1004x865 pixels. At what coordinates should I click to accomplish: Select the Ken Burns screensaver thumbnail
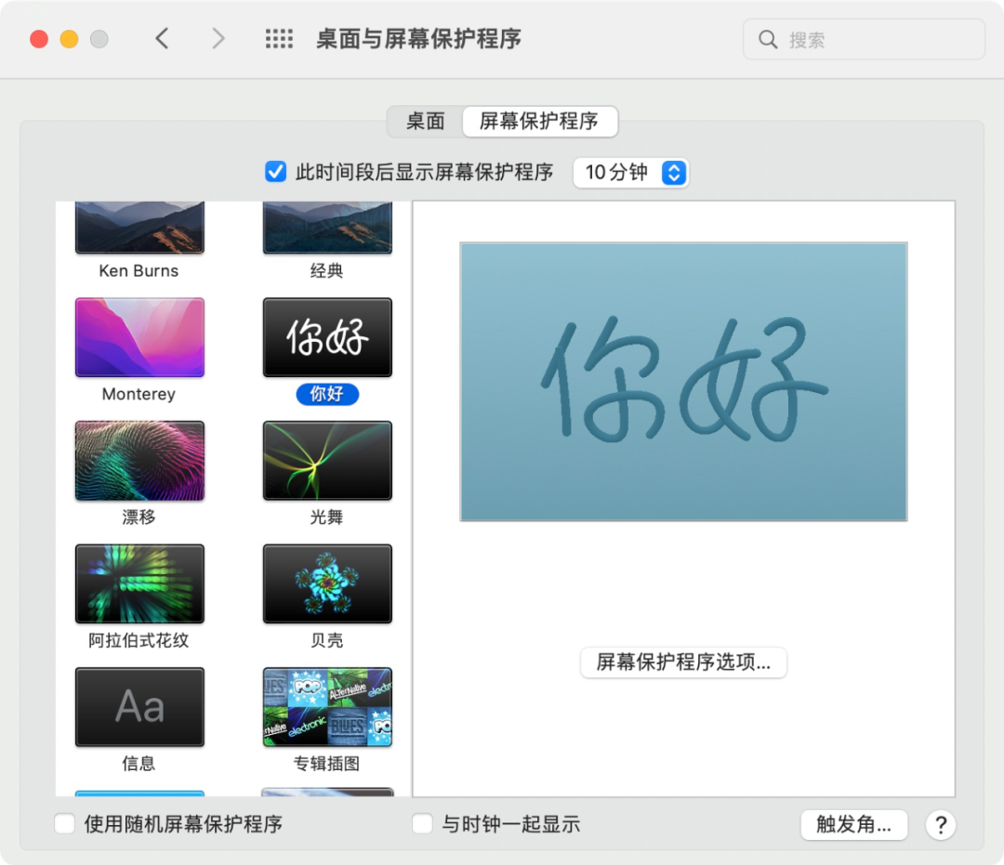139,226
